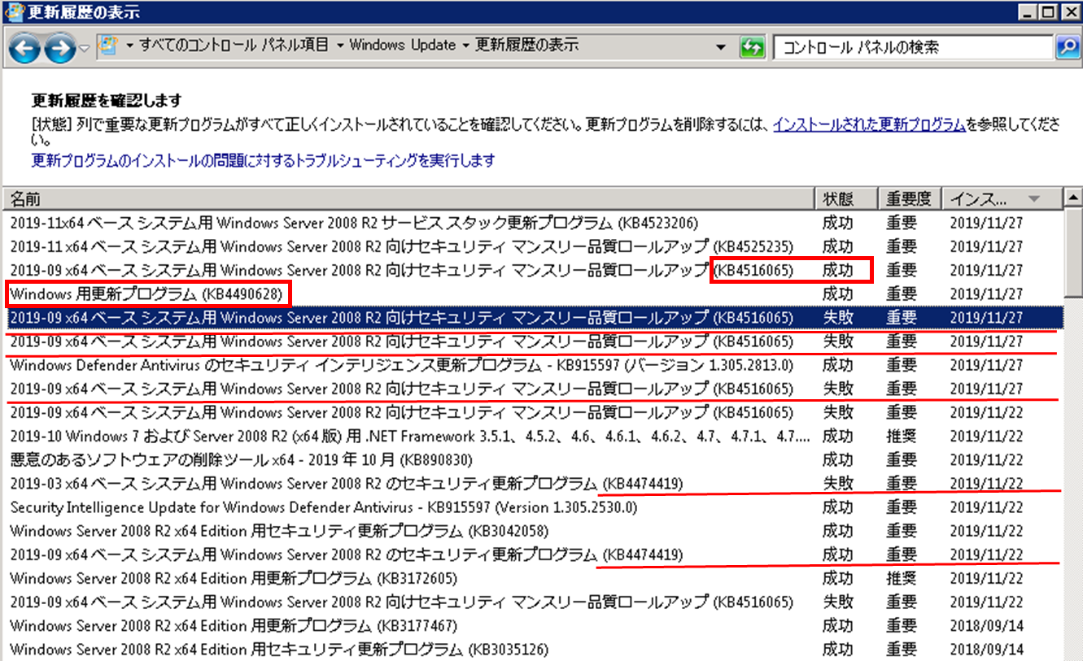
Task: Select the 2019-11 rollup KB4525235 row
Action: [533, 246]
